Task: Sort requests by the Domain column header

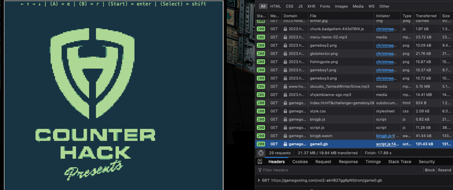Action: pos(294,16)
